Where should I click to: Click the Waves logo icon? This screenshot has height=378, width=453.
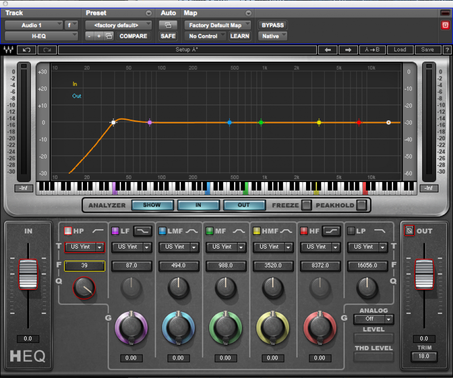(8, 50)
